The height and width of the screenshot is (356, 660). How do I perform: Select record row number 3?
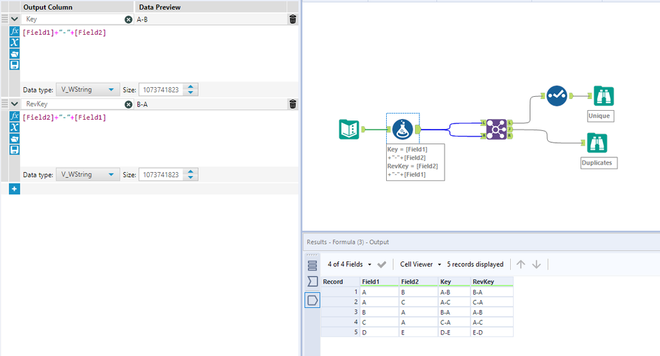[x=340, y=312]
